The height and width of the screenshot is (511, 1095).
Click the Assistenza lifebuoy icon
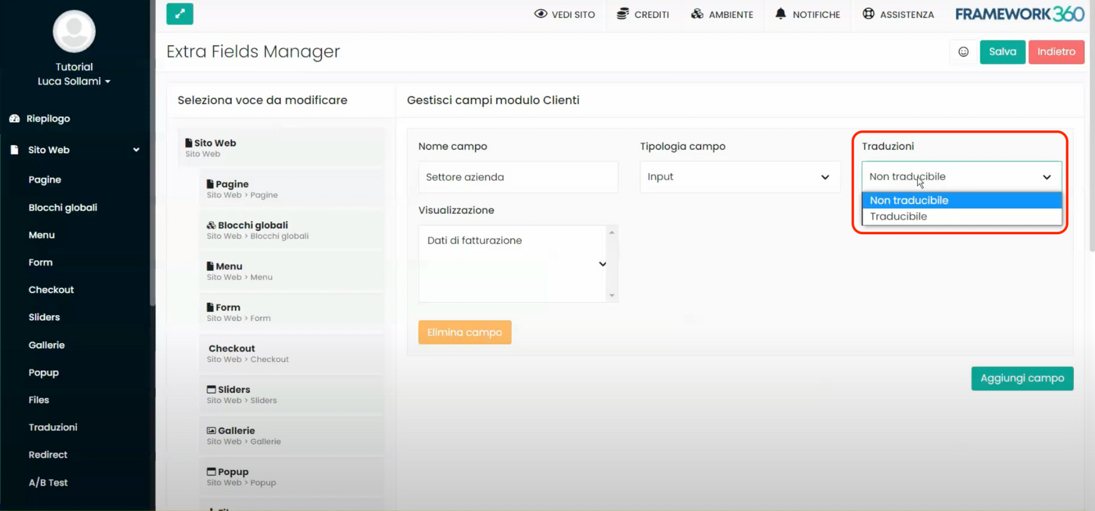click(868, 14)
